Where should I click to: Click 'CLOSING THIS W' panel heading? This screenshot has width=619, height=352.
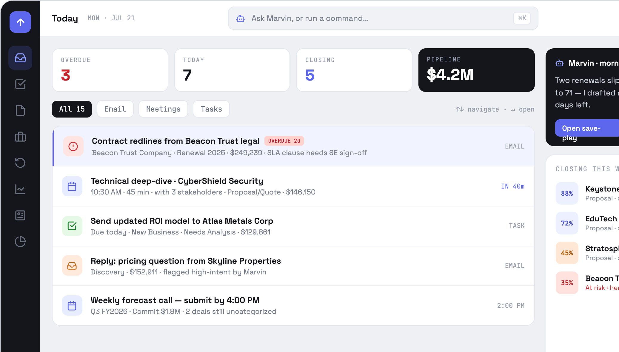pyautogui.click(x=587, y=169)
